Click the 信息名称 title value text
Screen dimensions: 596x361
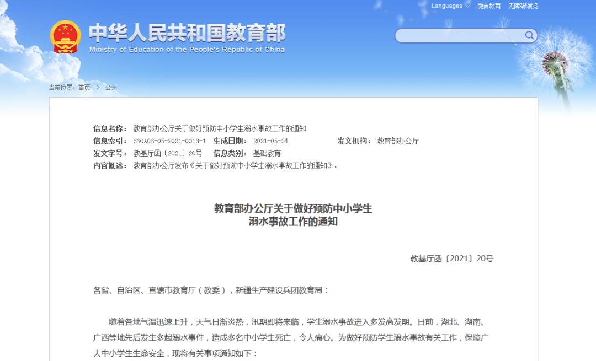click(220, 128)
